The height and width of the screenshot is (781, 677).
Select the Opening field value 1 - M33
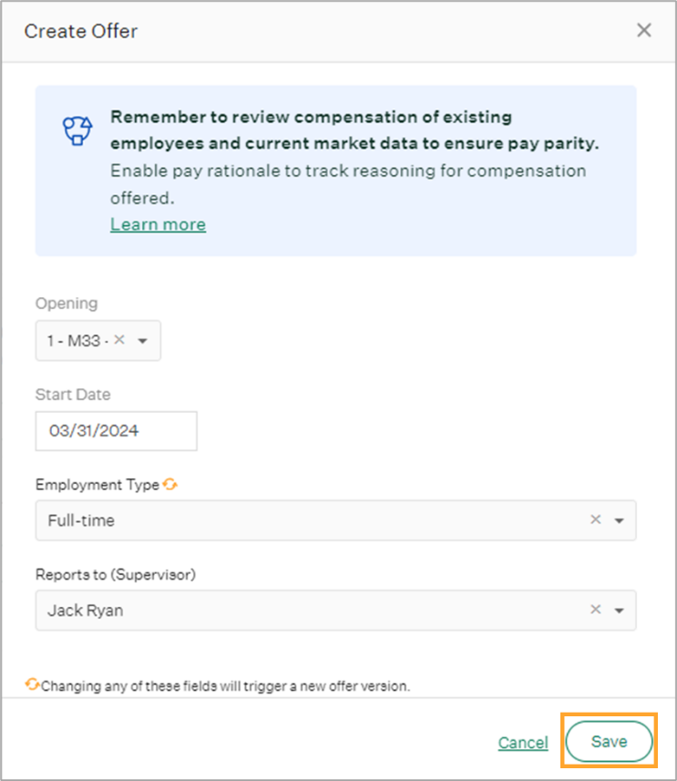click(77, 341)
